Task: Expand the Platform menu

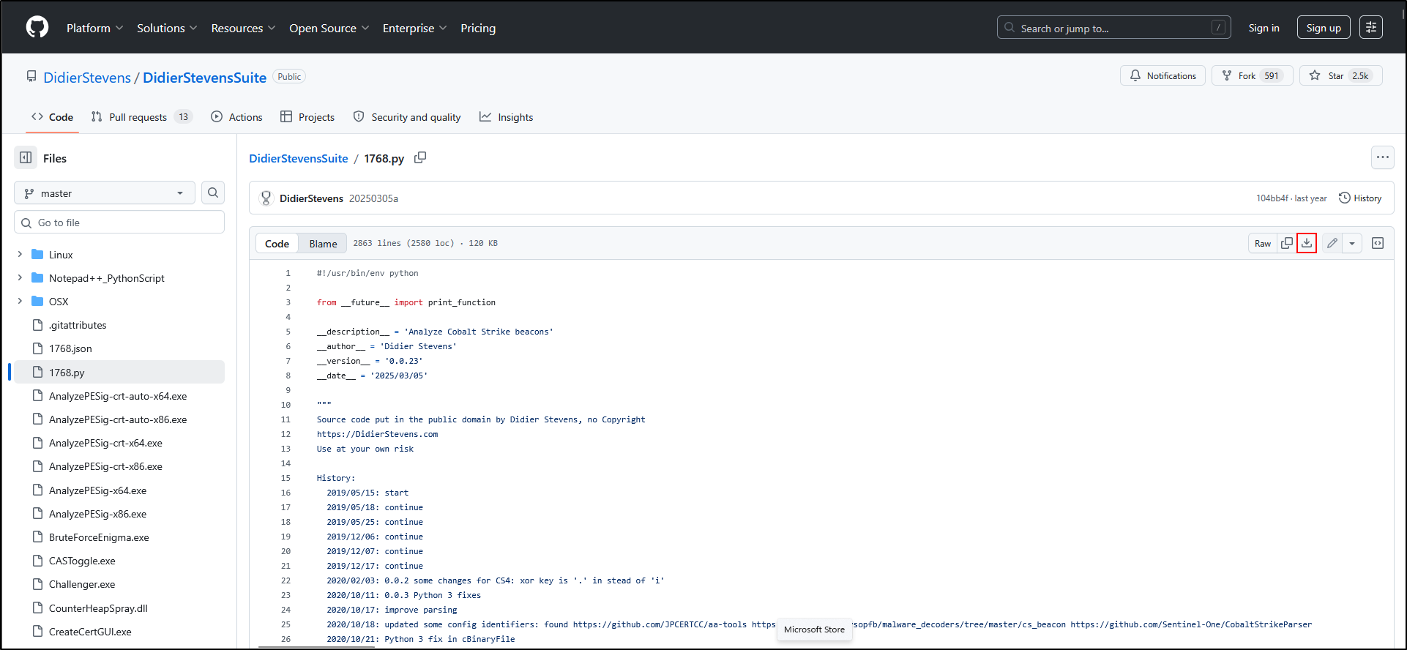Action: pyautogui.click(x=94, y=28)
